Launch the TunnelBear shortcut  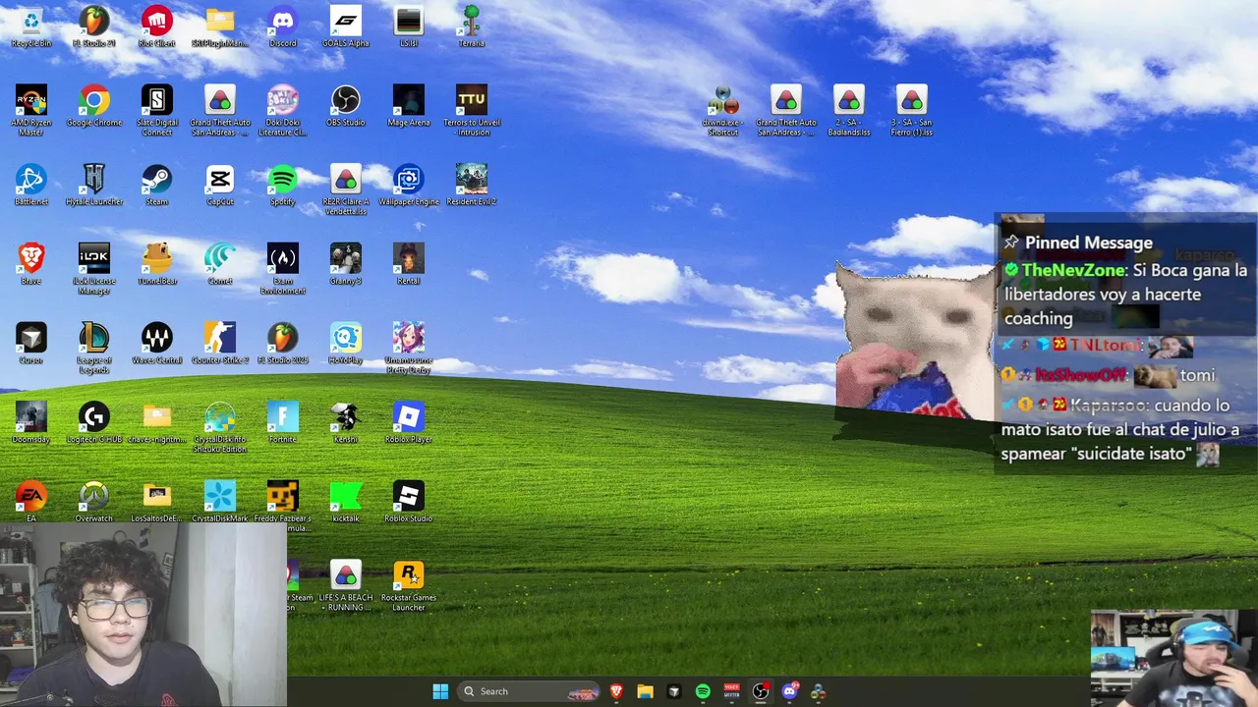pos(157,264)
